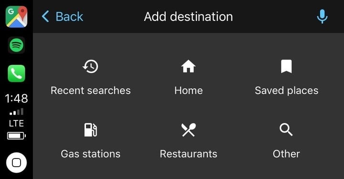This screenshot has height=179, width=344.
Task: Tap the blue back chevron arrow
Action: click(45, 17)
